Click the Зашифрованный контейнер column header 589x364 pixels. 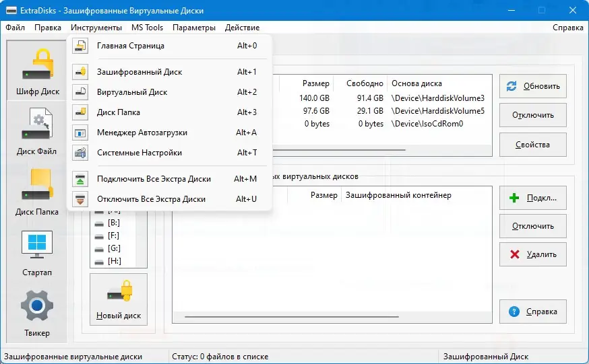(x=398, y=195)
